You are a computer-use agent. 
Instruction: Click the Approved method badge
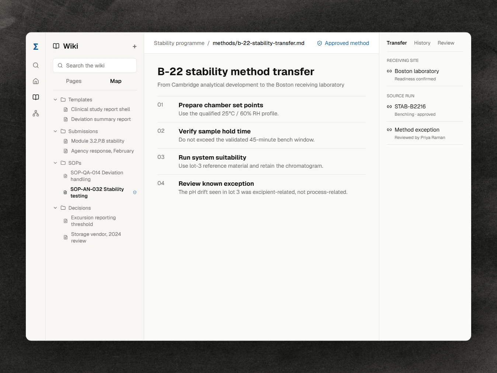point(343,43)
